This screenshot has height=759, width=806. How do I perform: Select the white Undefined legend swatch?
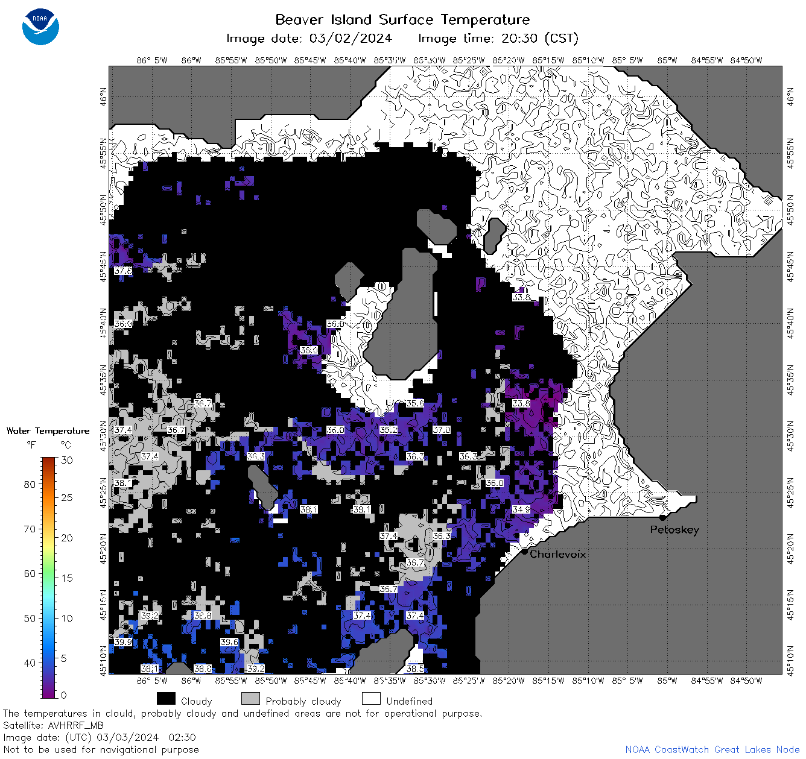tap(371, 698)
